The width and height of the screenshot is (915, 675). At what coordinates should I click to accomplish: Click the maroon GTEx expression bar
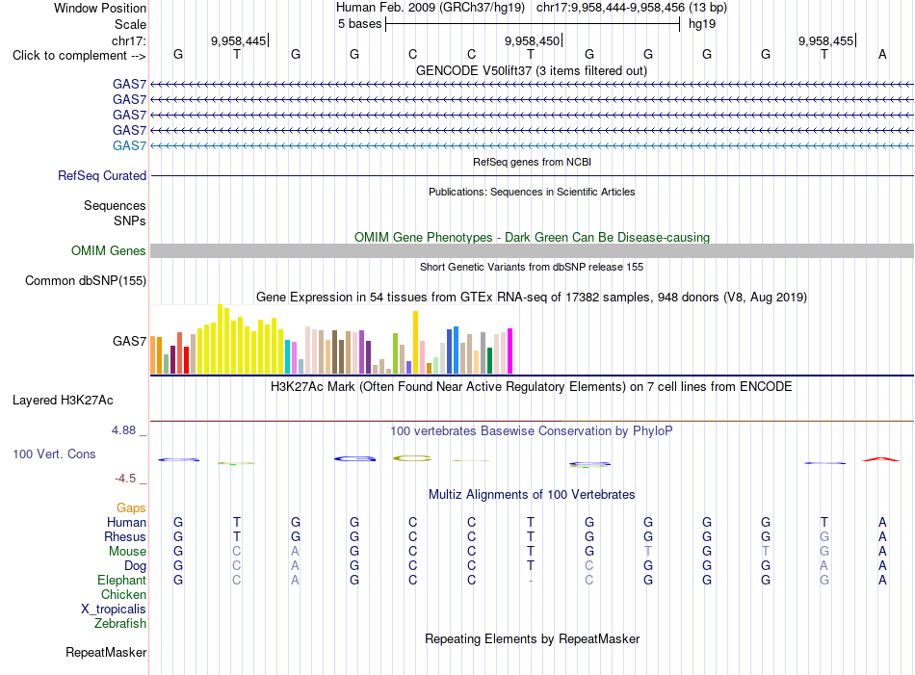(172, 359)
